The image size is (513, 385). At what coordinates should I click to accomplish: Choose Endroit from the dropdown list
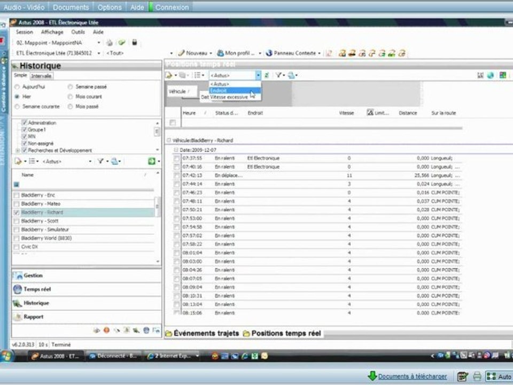235,91
